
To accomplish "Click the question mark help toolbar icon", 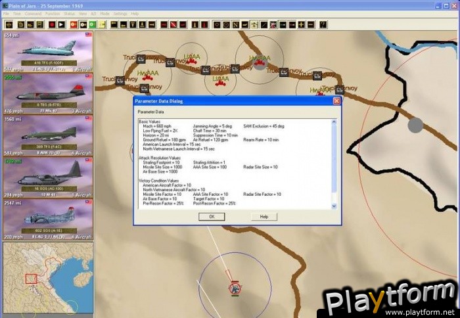I will (x=323, y=25).
